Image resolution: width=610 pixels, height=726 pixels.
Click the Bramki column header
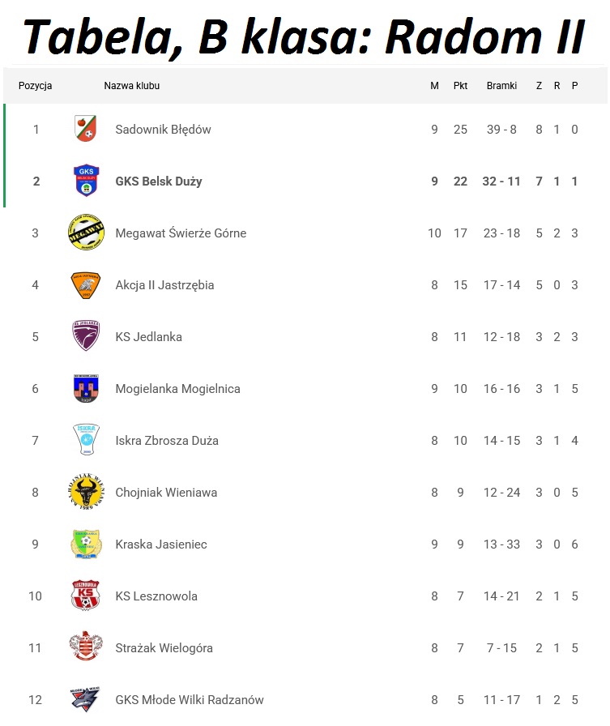tap(501, 86)
